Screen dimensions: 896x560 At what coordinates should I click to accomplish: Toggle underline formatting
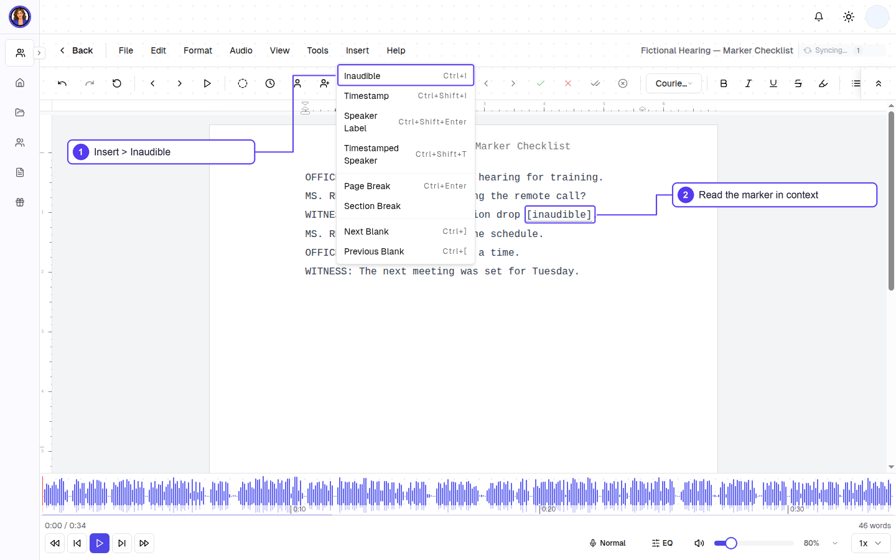coord(773,83)
